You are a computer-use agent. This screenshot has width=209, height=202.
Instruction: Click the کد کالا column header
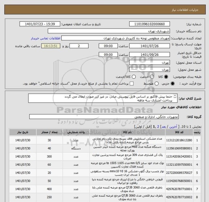coord(179,132)
